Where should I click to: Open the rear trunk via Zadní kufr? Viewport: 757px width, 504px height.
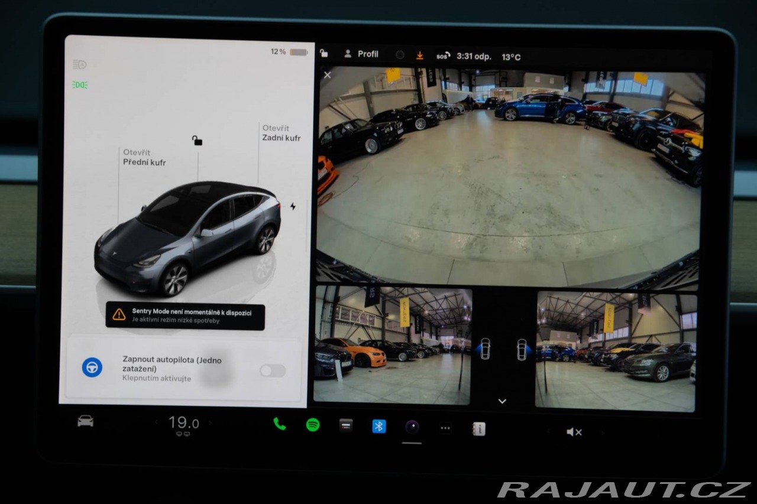point(281,133)
